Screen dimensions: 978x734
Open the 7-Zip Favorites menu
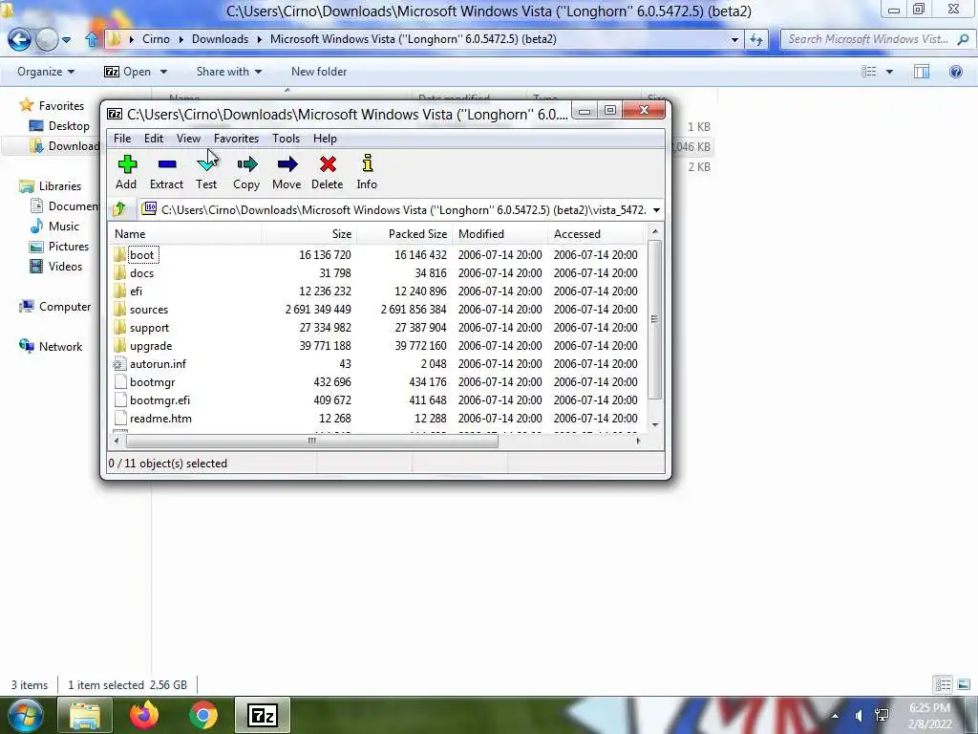237,139
